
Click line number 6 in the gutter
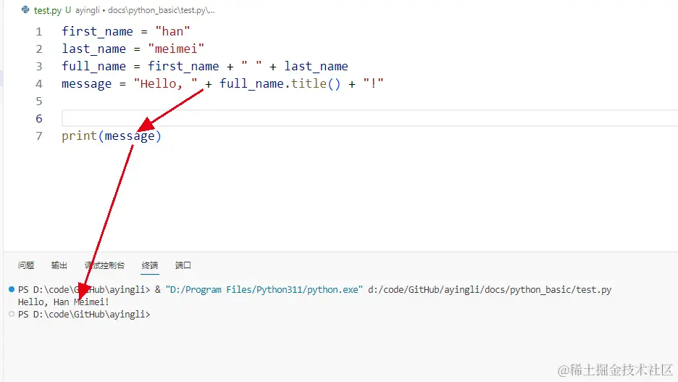(39, 119)
